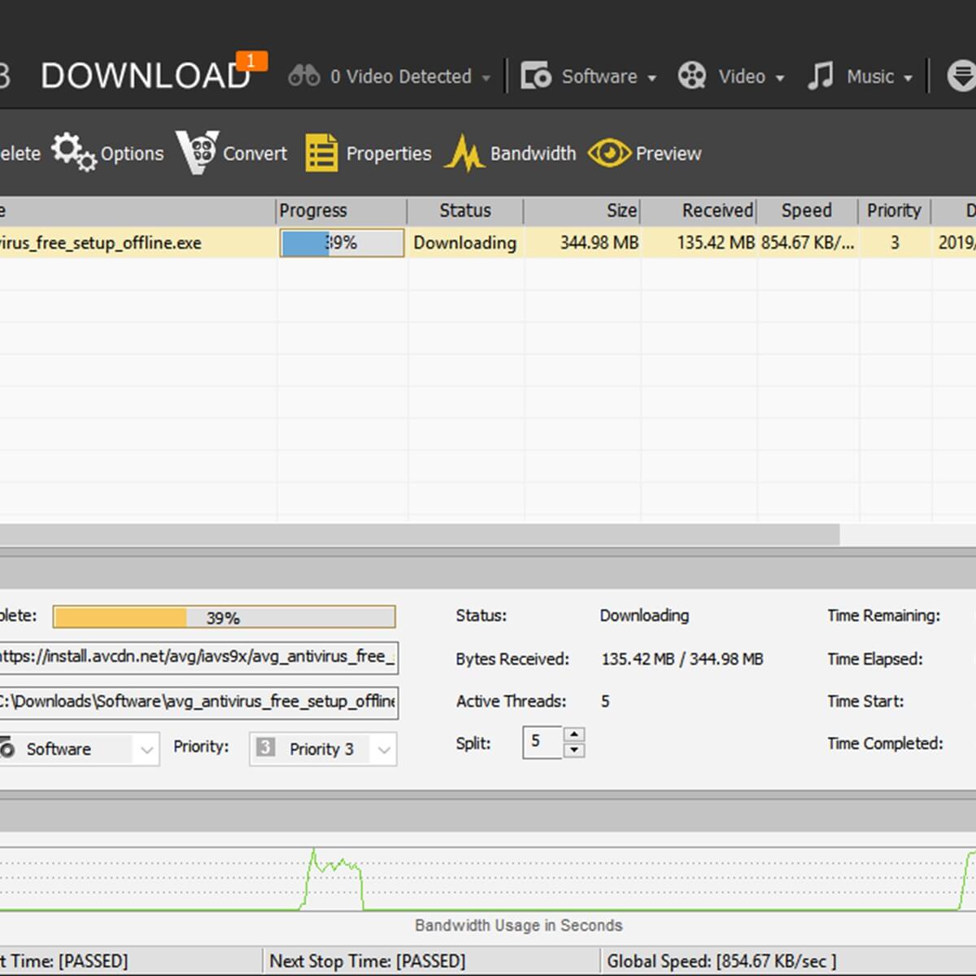Click the Delete toolbar button
The height and width of the screenshot is (976, 976).
[x=20, y=154]
